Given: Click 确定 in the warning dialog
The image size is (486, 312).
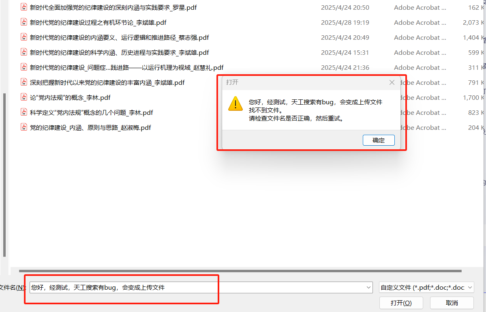Looking at the screenshot, I should click(379, 140).
